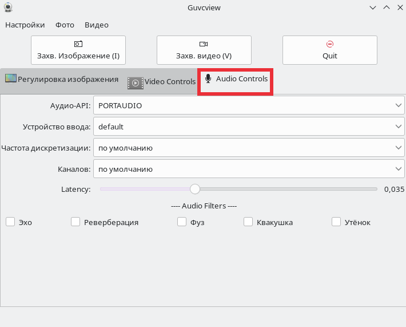The image size is (406, 327).
Task: Click the microphone icon on the Audio Controls tab
Action: pos(208,78)
